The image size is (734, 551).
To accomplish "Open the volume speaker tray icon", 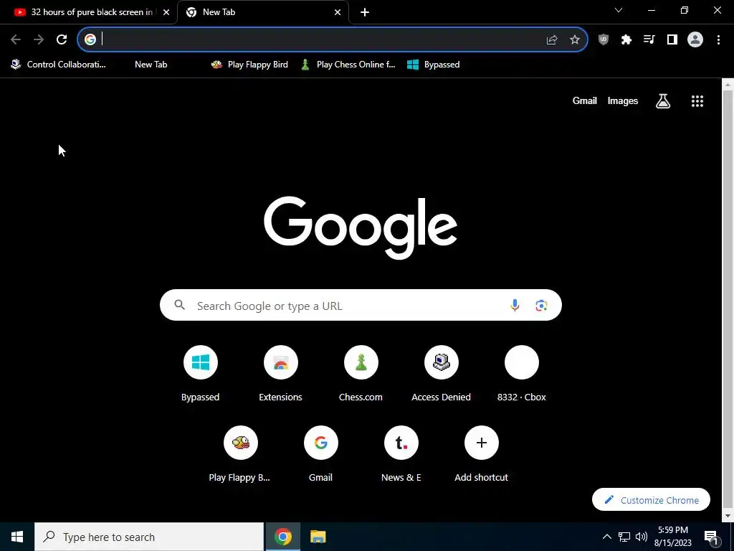I will pos(642,537).
